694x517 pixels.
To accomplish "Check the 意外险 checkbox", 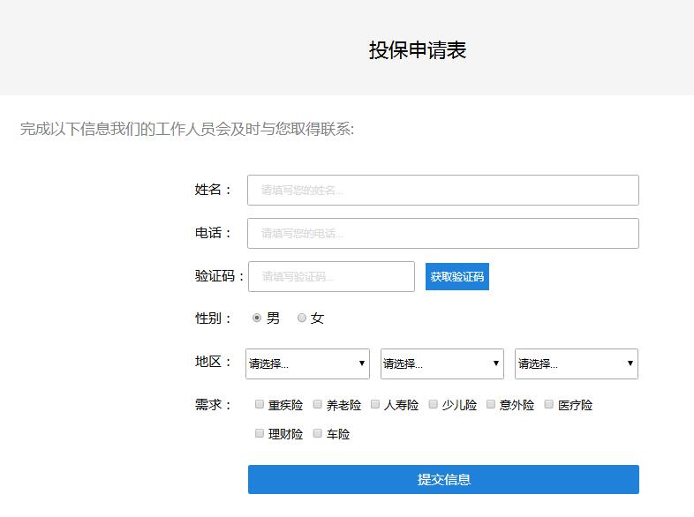I will pyautogui.click(x=491, y=404).
